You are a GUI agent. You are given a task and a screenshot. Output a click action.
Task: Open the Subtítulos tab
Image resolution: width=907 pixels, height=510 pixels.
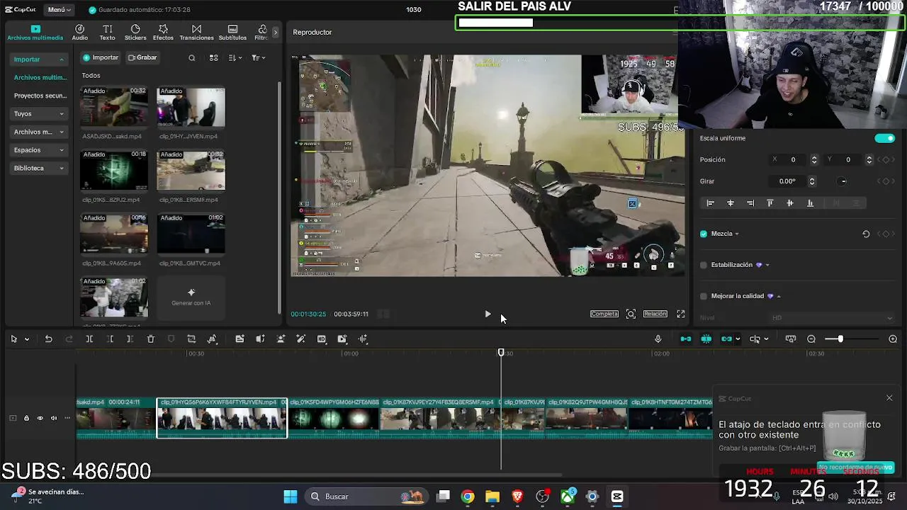click(232, 33)
